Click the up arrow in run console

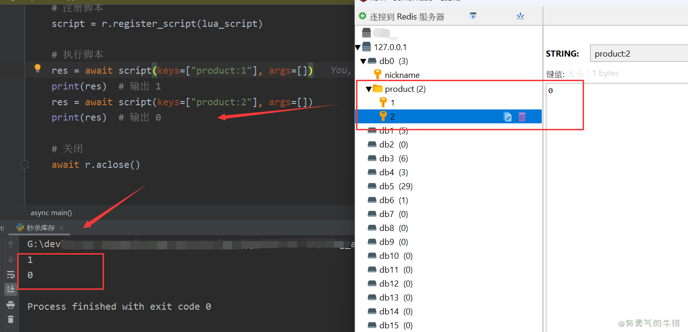[x=11, y=244]
